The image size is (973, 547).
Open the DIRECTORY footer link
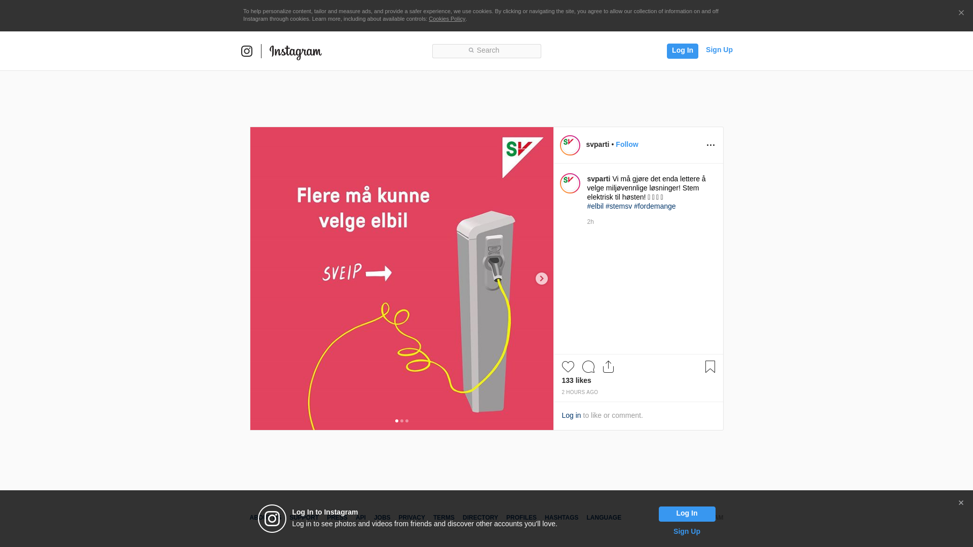(480, 518)
